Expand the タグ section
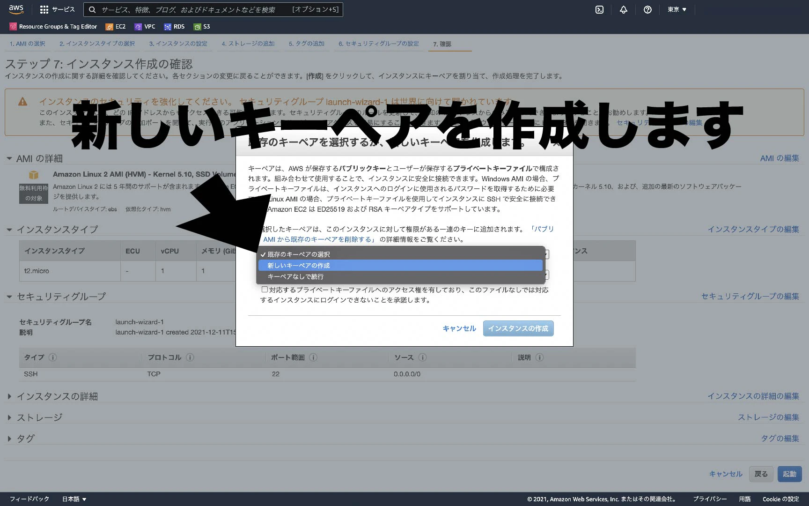Viewport: 809px width, 506px height. pyautogui.click(x=9, y=439)
